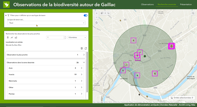The width and height of the screenshot is (197, 107).
Task: Collapse 'Observations dans la zone dessinée' list
Action: click(x=84, y=62)
